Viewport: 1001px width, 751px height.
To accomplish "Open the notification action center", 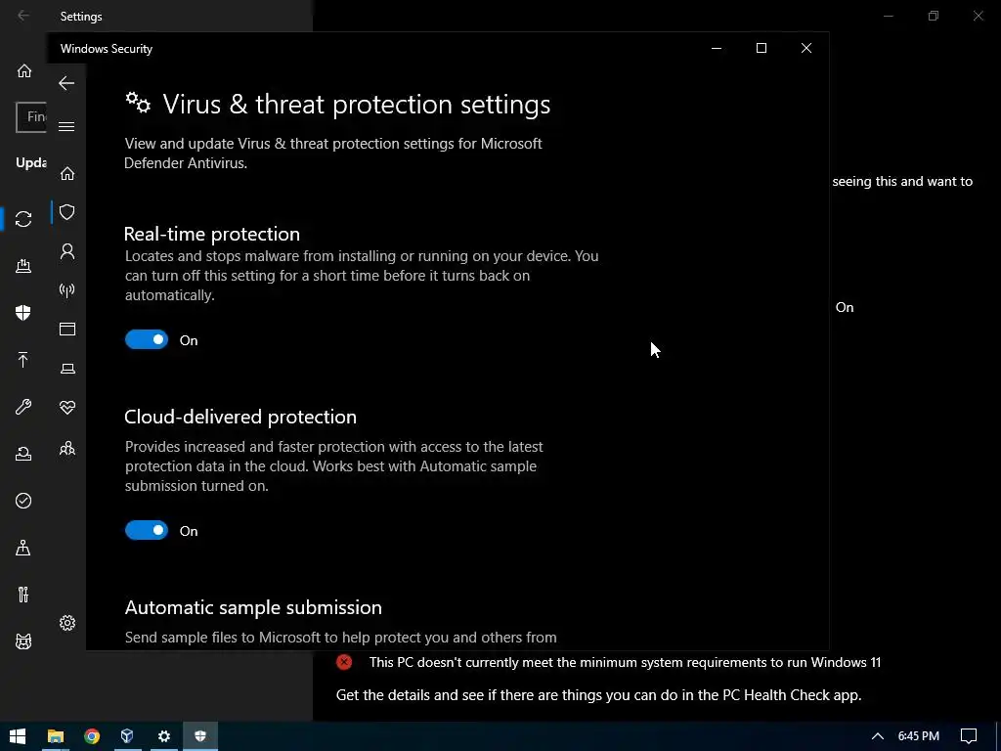I will tap(969, 736).
